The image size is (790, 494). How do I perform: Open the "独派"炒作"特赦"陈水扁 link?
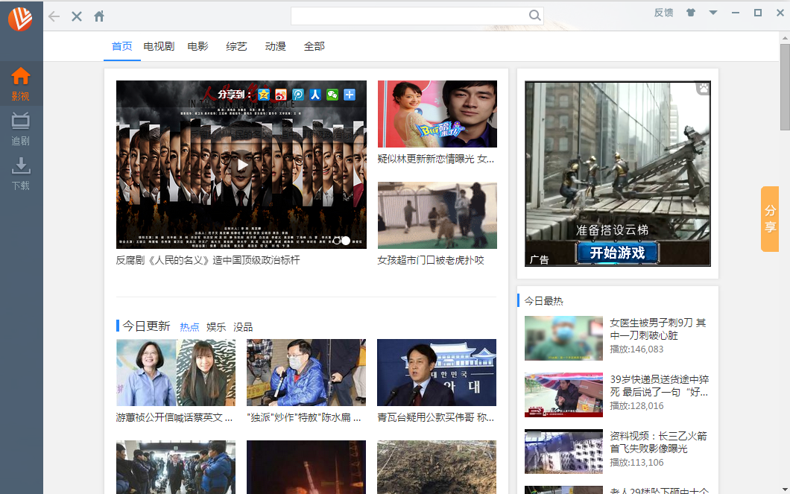(x=304, y=417)
